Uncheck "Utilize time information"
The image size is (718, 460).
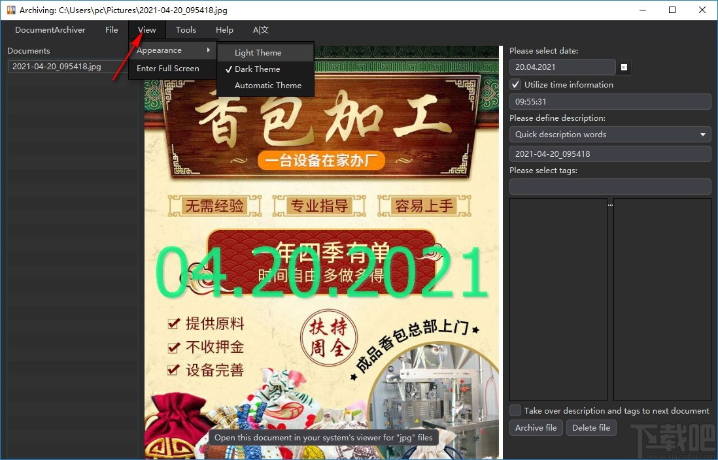(x=515, y=84)
